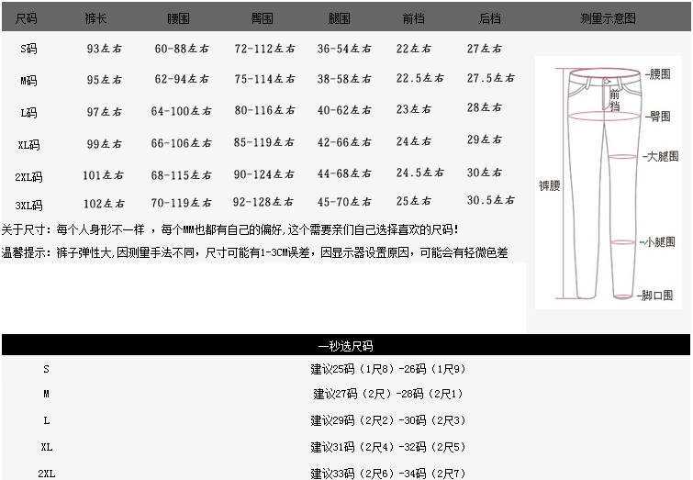The height and width of the screenshot is (480, 693).
Task: Click the 42-66左右 leg cell
Action: point(344,142)
